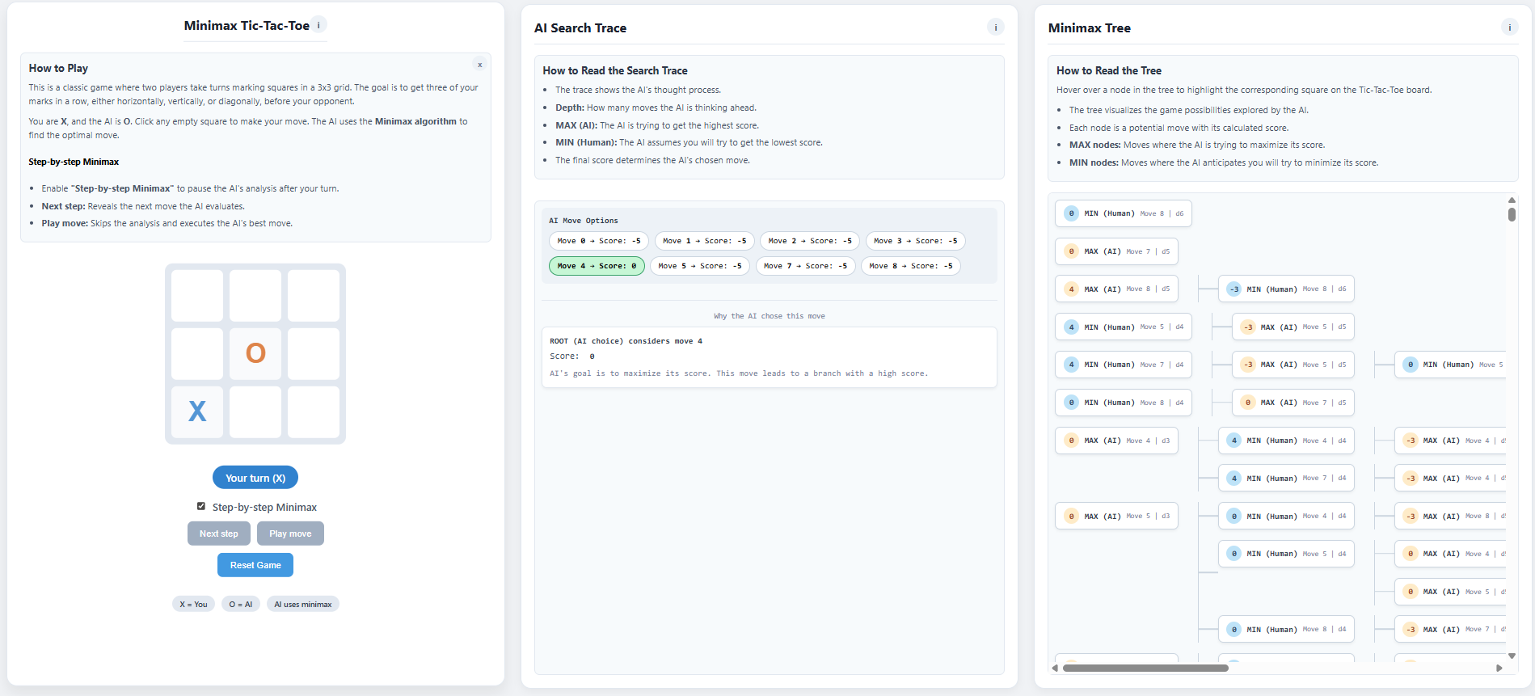Select tree node MIN (Human) Move 4 d4 scored 0
This screenshot has height=696, width=1535.
pyautogui.click(x=1286, y=516)
